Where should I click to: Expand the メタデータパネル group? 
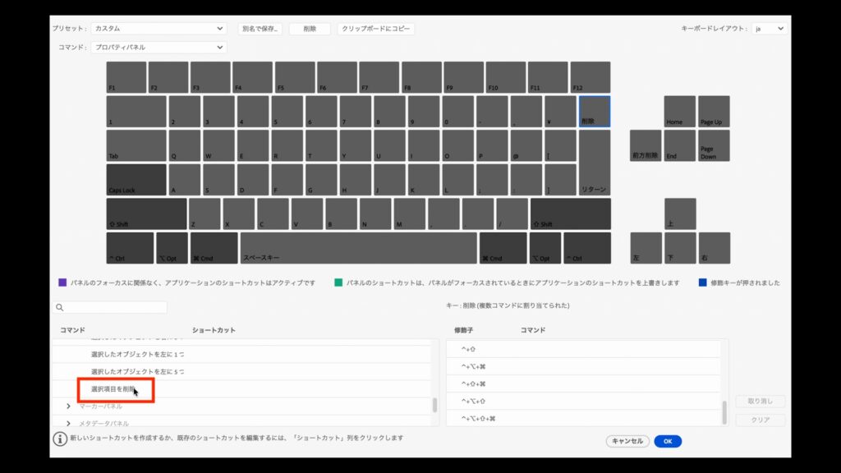tap(68, 423)
